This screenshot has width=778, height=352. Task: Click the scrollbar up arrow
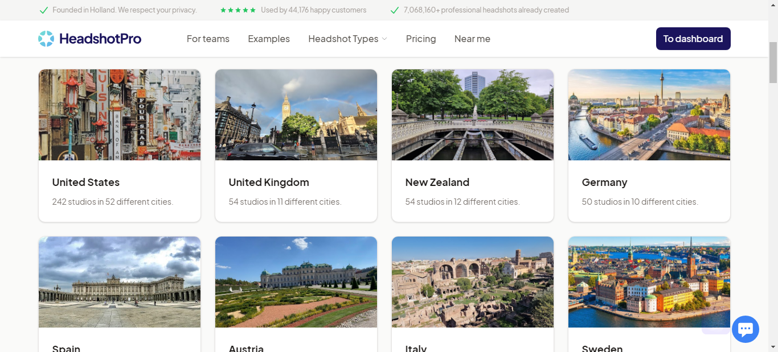point(773,5)
